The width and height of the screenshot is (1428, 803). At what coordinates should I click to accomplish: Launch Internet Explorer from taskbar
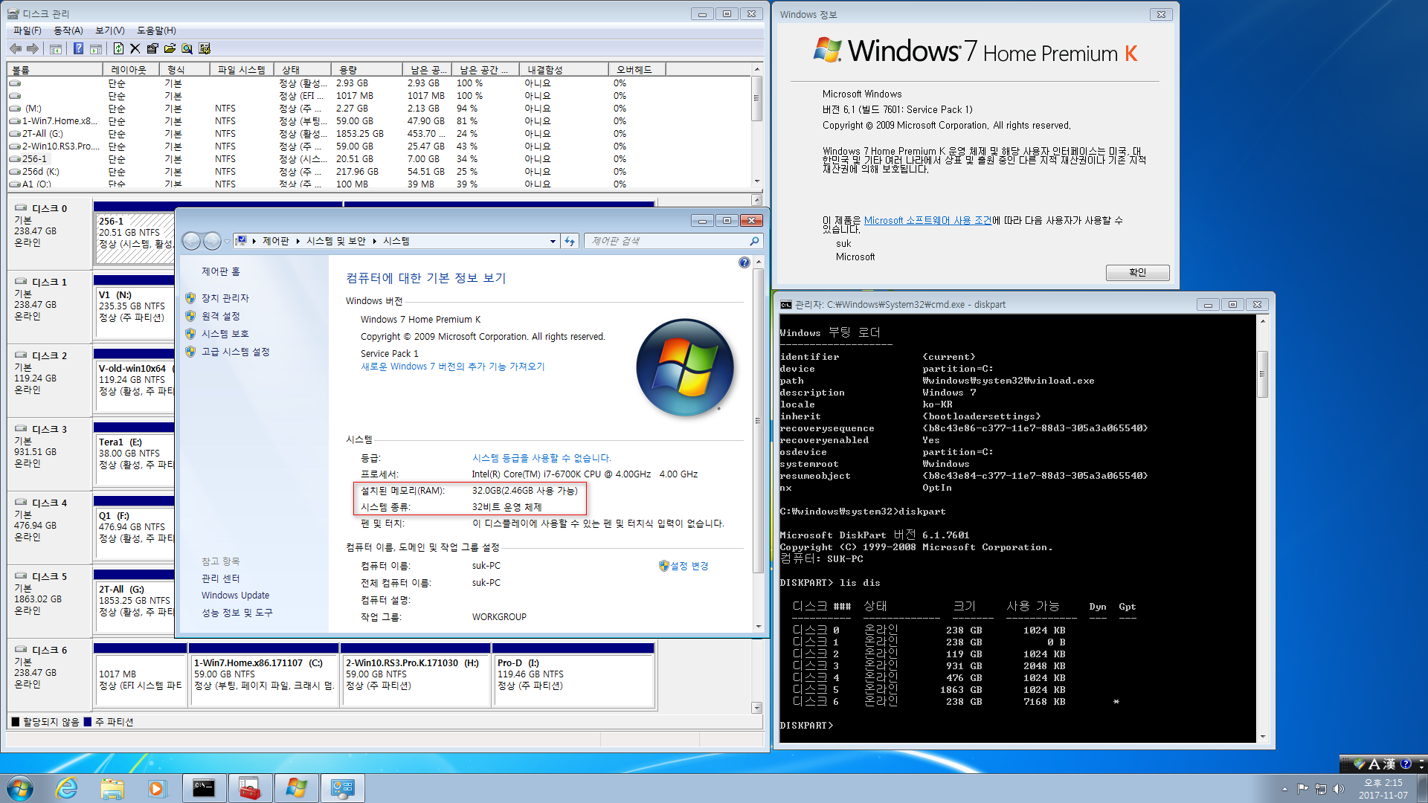tap(67, 788)
